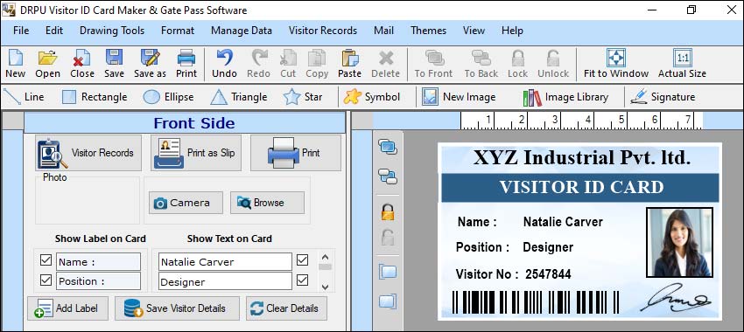Click the gold padlock icon on the canvas sidebar
The width and height of the screenshot is (744, 332).
click(388, 211)
